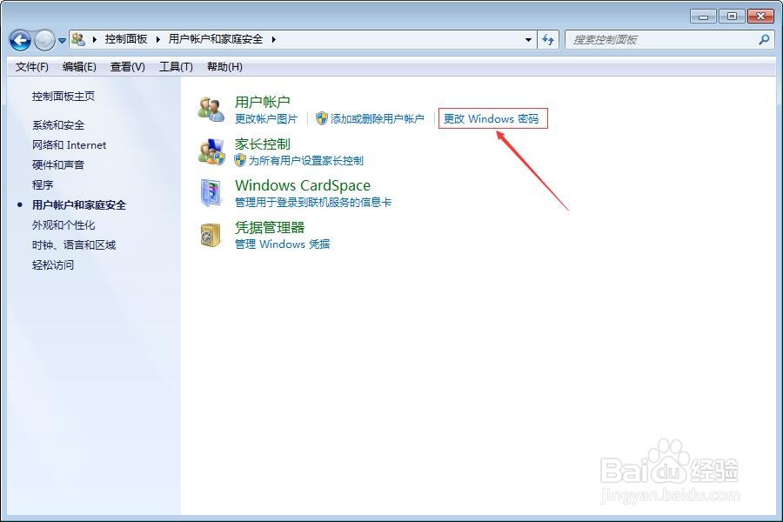Open 外观和个性化 category in sidebar

(x=64, y=224)
